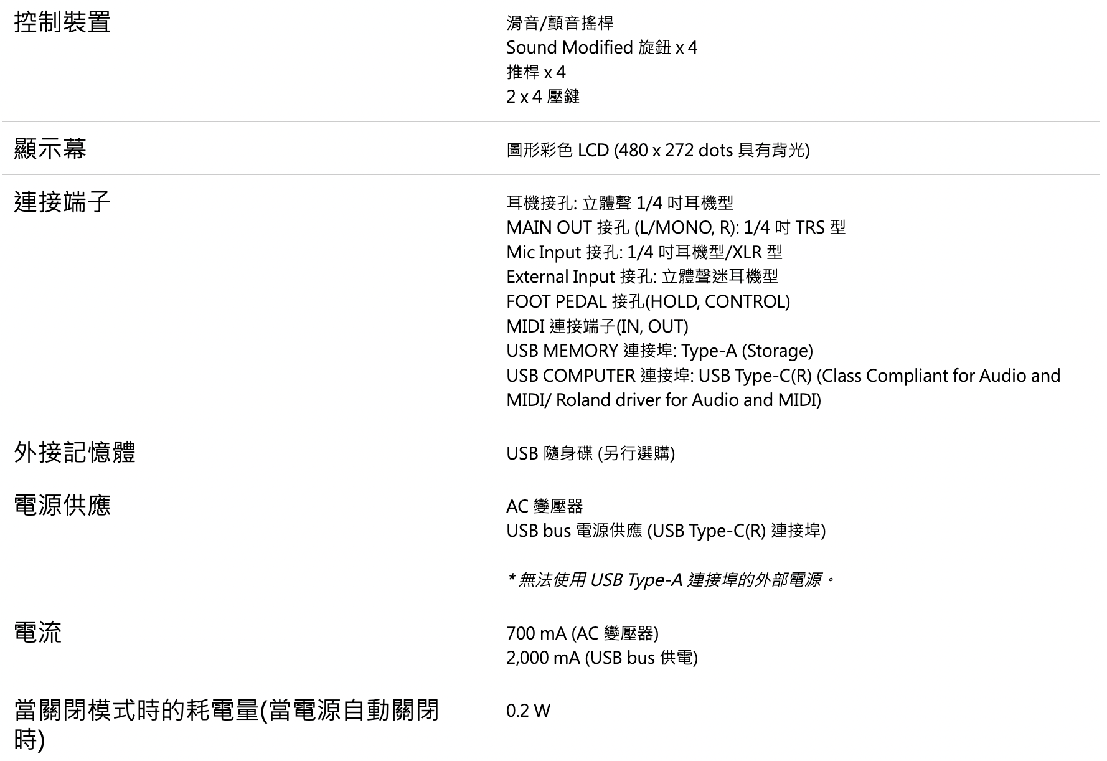
Task: Click the 滑音/顫音搖桿 text
Action: click(560, 23)
